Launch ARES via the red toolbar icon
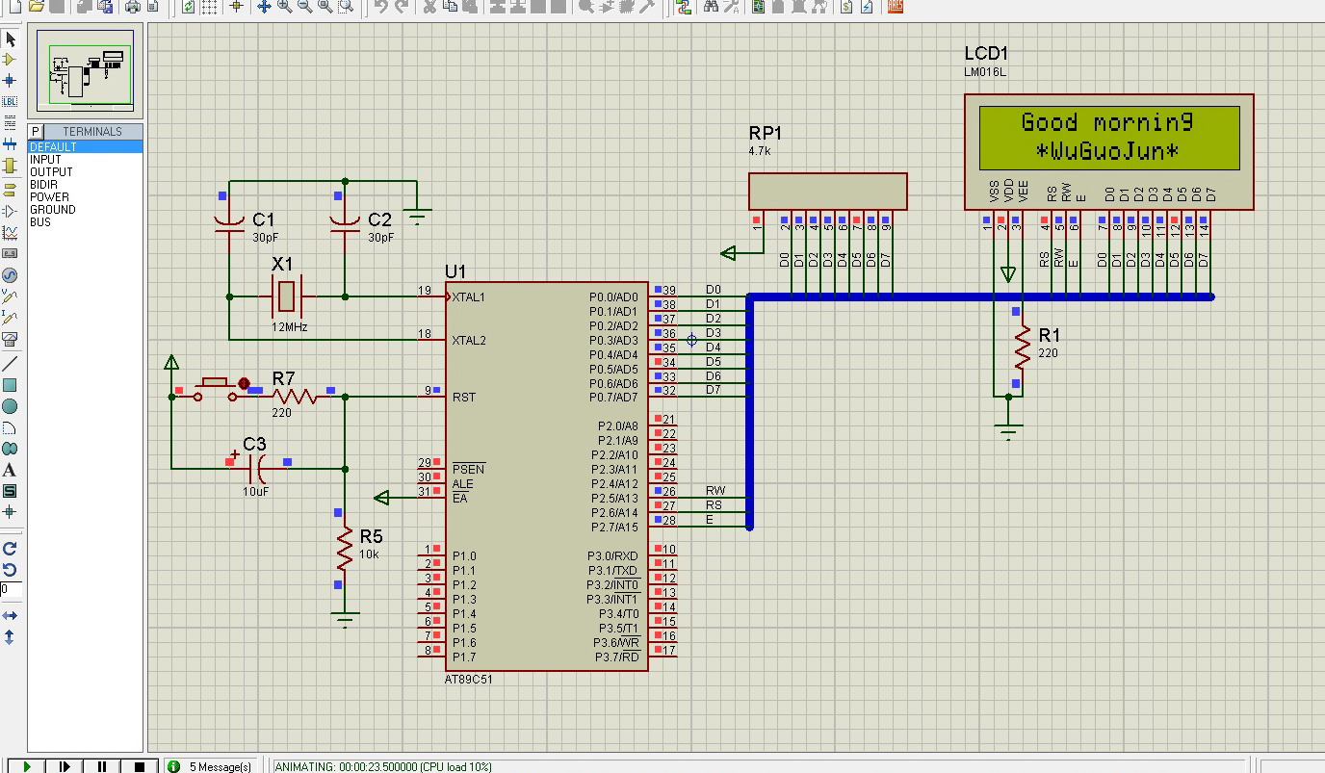This screenshot has width=1325, height=773. [x=896, y=7]
